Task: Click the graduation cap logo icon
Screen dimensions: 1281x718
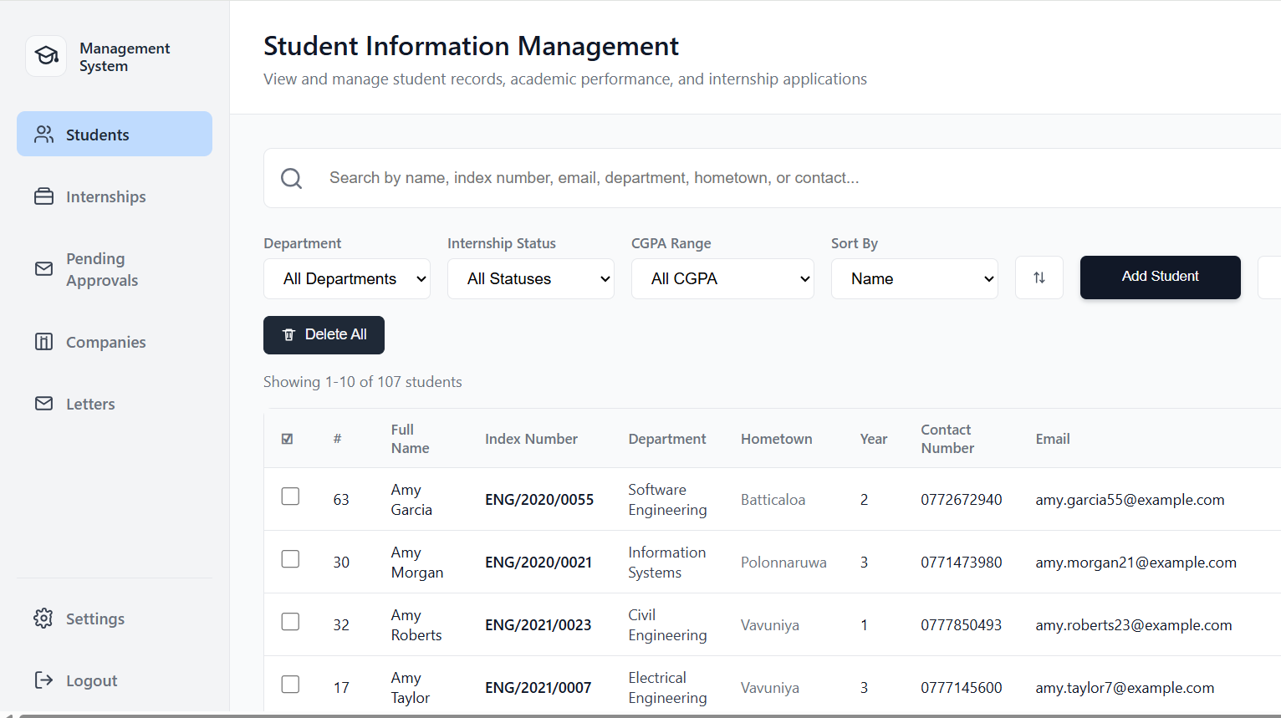Action: click(46, 56)
